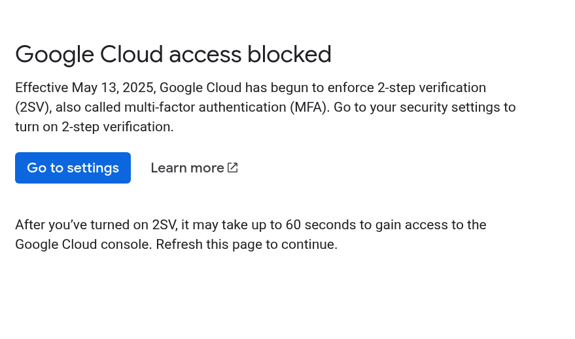Click the line turn on 2-step verification
This screenshot has height=339, width=575.
pyautogui.click(x=94, y=127)
